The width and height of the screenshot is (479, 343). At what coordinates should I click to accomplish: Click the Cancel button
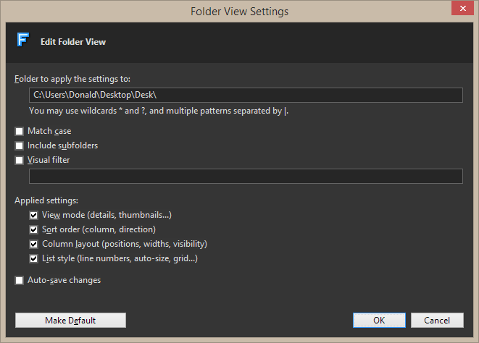point(437,320)
